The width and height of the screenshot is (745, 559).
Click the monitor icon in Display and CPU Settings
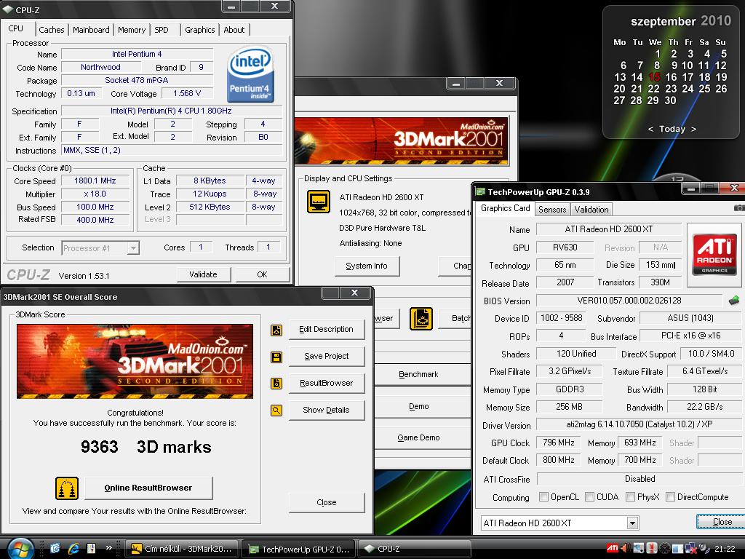pos(319,202)
